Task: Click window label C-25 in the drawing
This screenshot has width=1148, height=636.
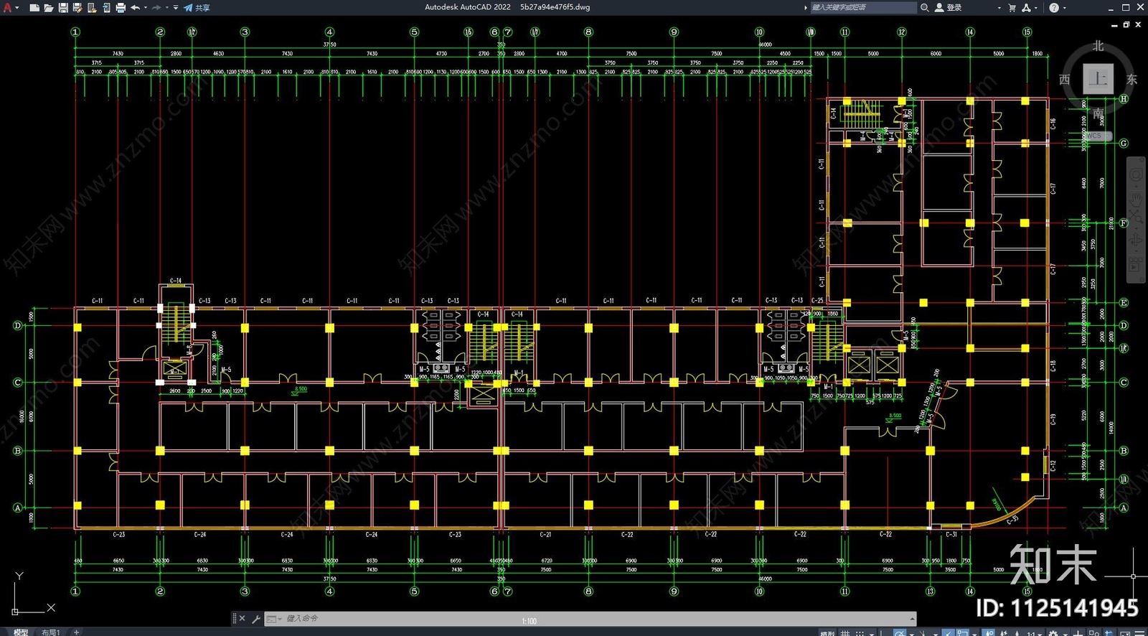Action: point(817,301)
